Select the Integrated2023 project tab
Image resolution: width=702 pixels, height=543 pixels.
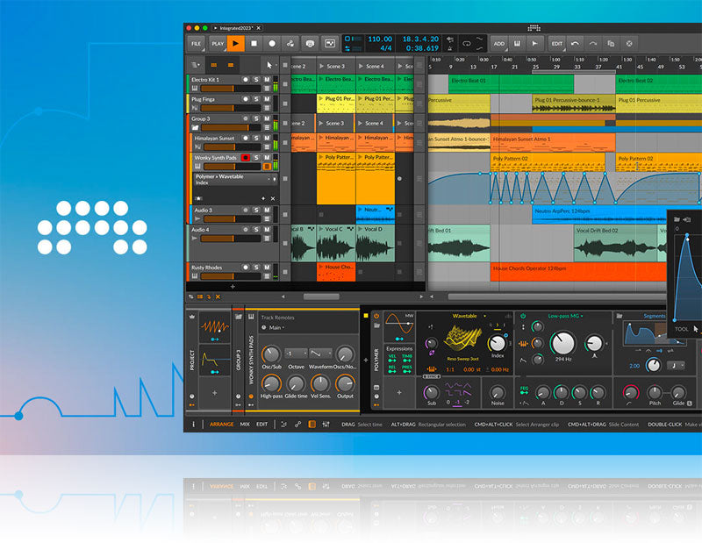pyautogui.click(x=237, y=28)
